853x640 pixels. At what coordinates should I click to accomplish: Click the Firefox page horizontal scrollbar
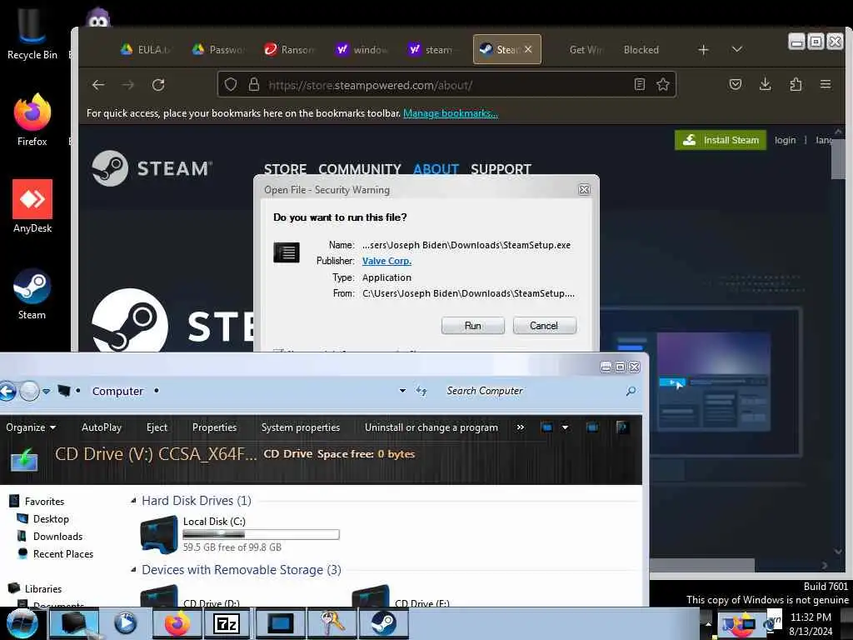click(701, 565)
